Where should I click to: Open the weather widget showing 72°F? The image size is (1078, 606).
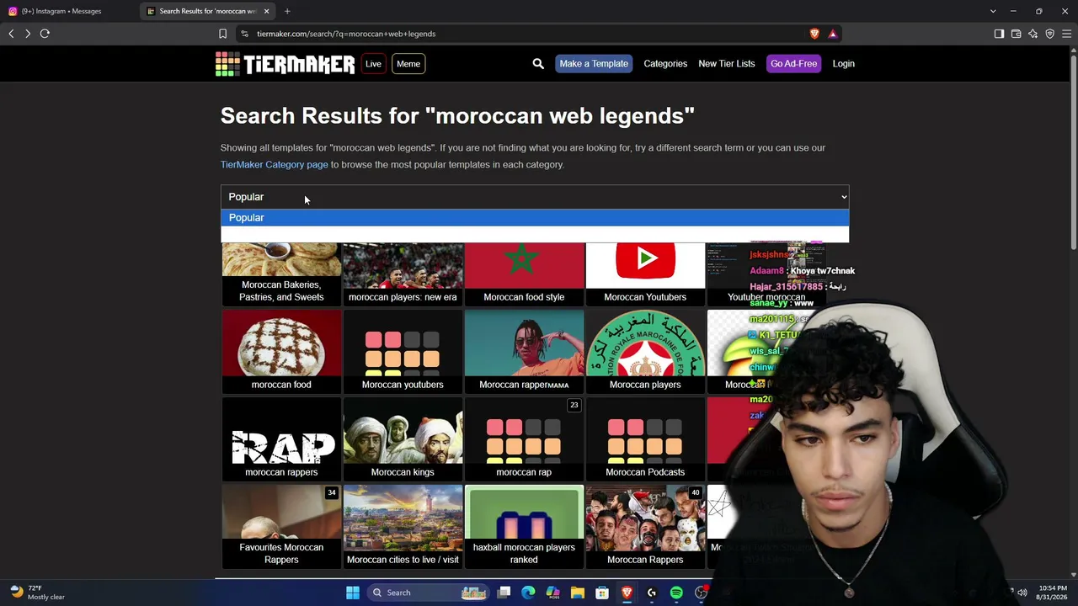(x=37, y=593)
